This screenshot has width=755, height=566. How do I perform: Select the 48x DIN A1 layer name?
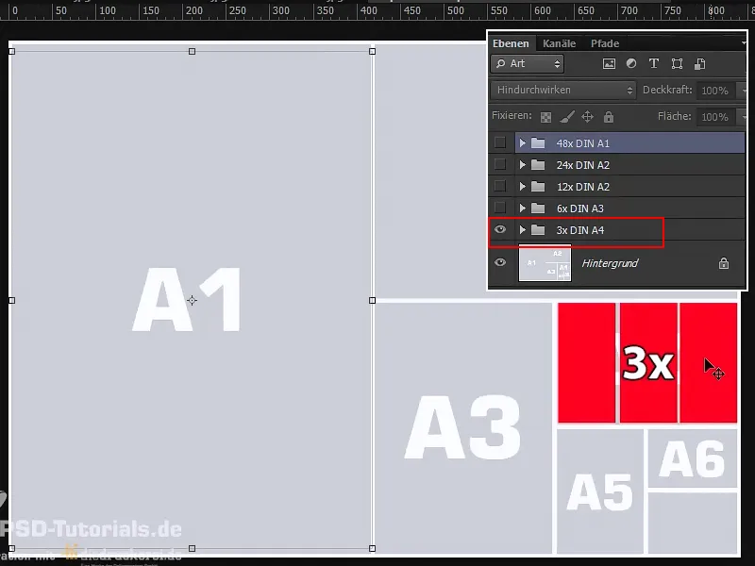pyautogui.click(x=582, y=143)
